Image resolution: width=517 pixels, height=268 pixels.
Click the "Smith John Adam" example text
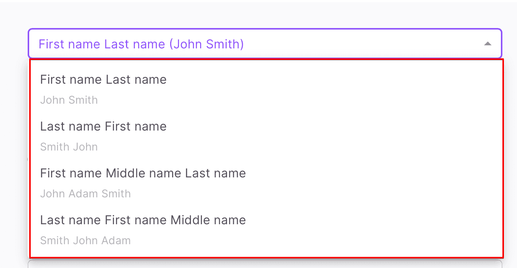coord(85,241)
